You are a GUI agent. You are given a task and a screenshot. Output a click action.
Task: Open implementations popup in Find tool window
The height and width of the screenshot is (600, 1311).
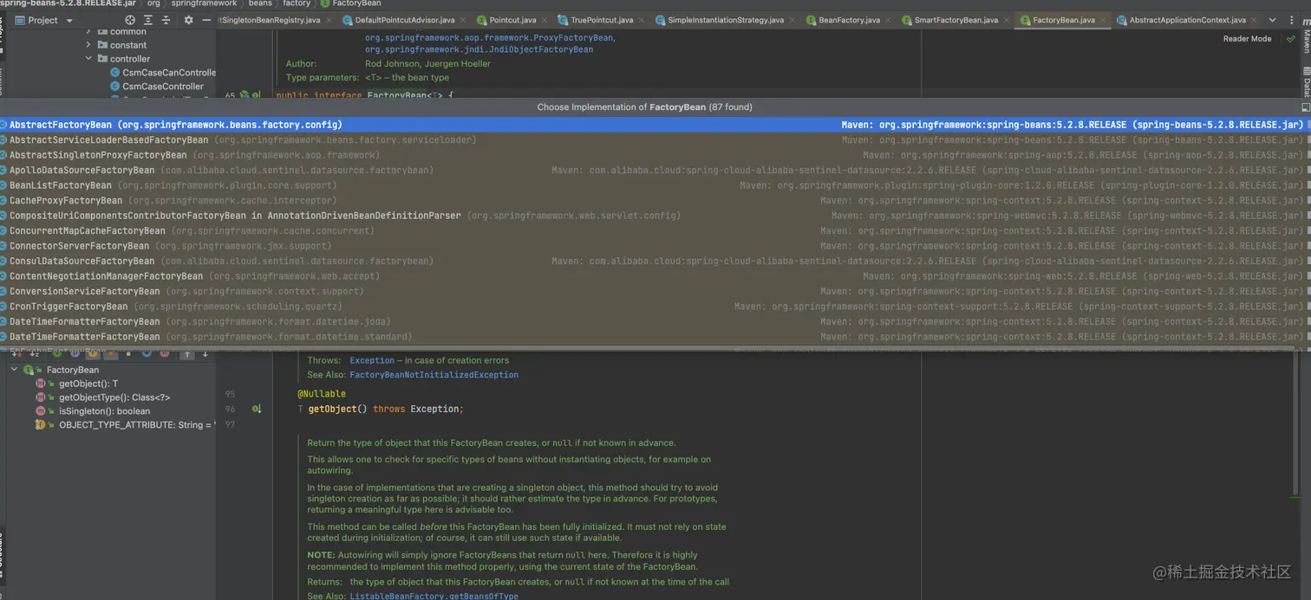1305,107
